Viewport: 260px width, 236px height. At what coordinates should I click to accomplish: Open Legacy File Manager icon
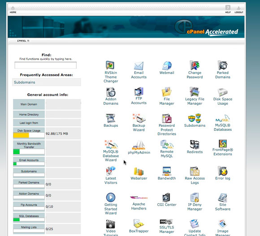[x=195, y=92]
